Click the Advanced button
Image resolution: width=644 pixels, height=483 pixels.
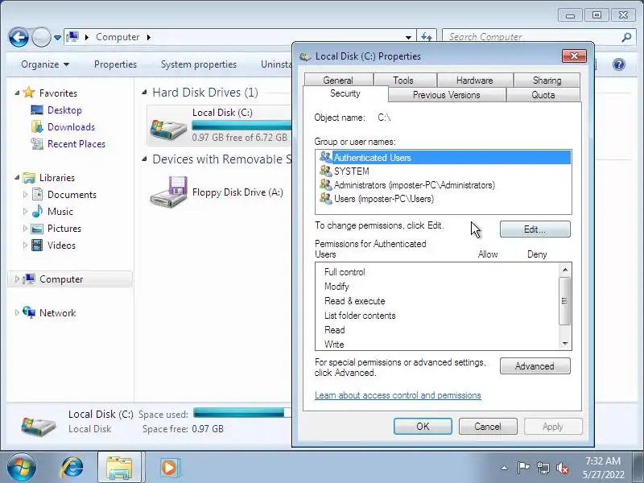535,366
